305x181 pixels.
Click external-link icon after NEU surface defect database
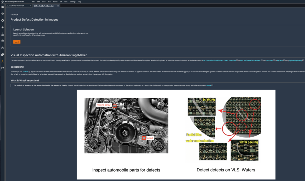[262, 60]
